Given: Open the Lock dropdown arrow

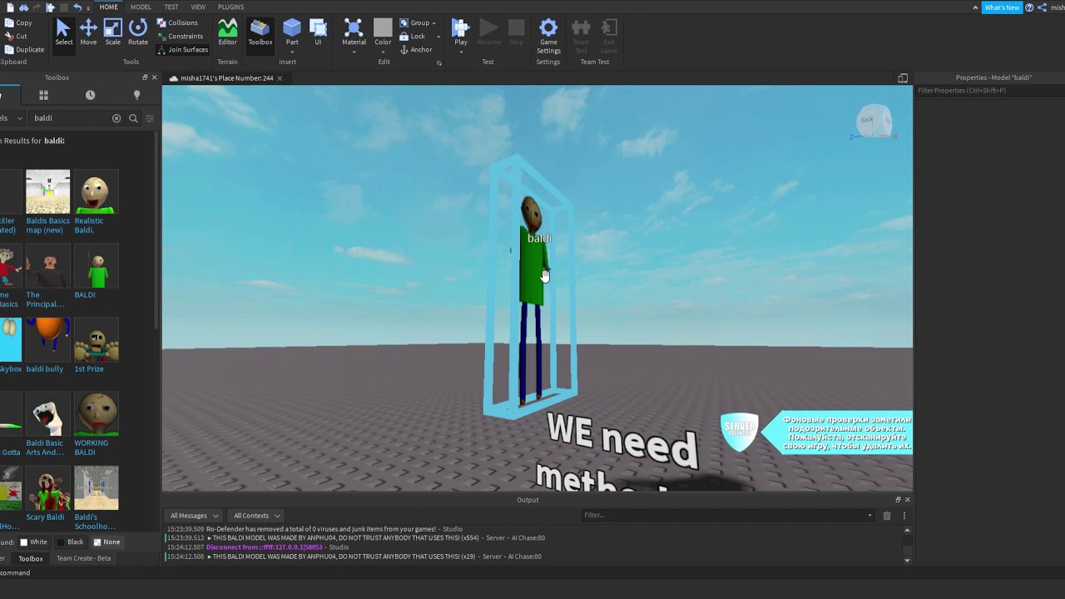Looking at the screenshot, I should (x=438, y=37).
